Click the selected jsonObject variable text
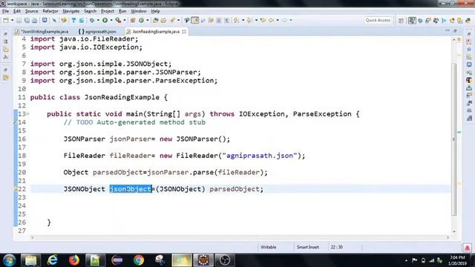 click(x=131, y=189)
